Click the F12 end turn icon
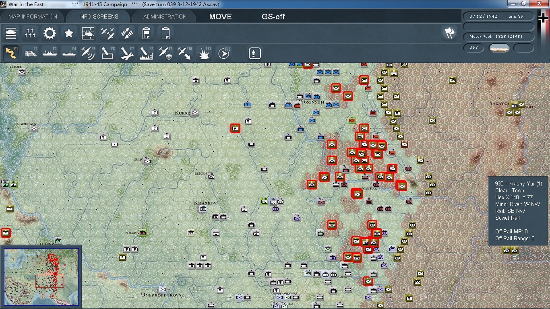Screen dimensions: 550x309 [x=223, y=53]
